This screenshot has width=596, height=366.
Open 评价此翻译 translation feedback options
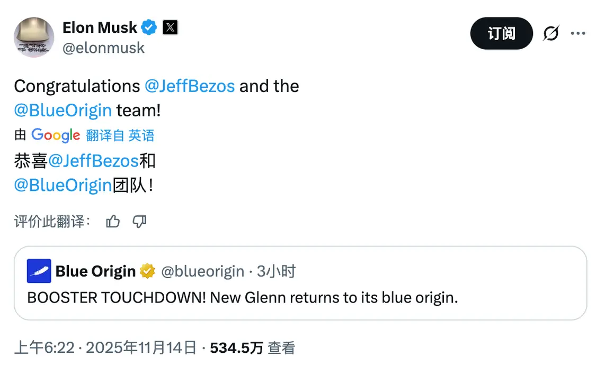point(51,222)
